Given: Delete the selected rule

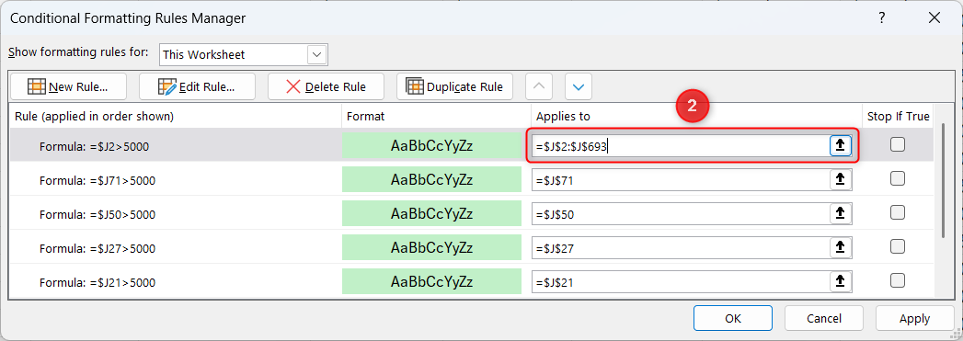Looking at the screenshot, I should [327, 86].
